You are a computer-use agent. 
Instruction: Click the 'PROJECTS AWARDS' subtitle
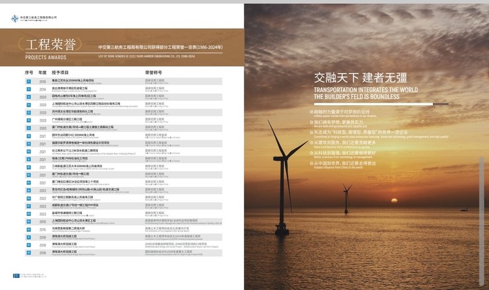coord(46,57)
